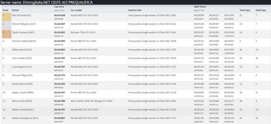Screen dimensions: 271x124
Task: Click session info dated 11-Feb-2023 22:42
Action: tap(152, 24)
